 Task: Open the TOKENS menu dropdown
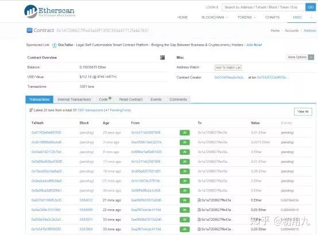pyautogui.click(x=246, y=17)
